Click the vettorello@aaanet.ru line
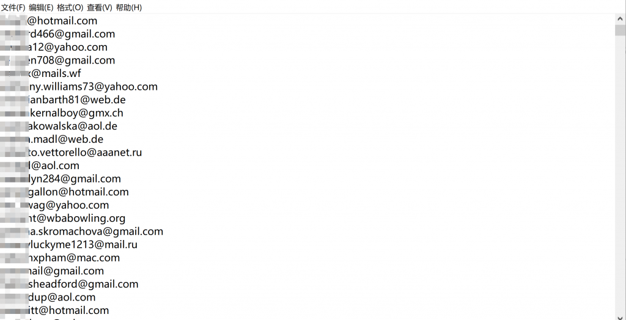 (71, 153)
